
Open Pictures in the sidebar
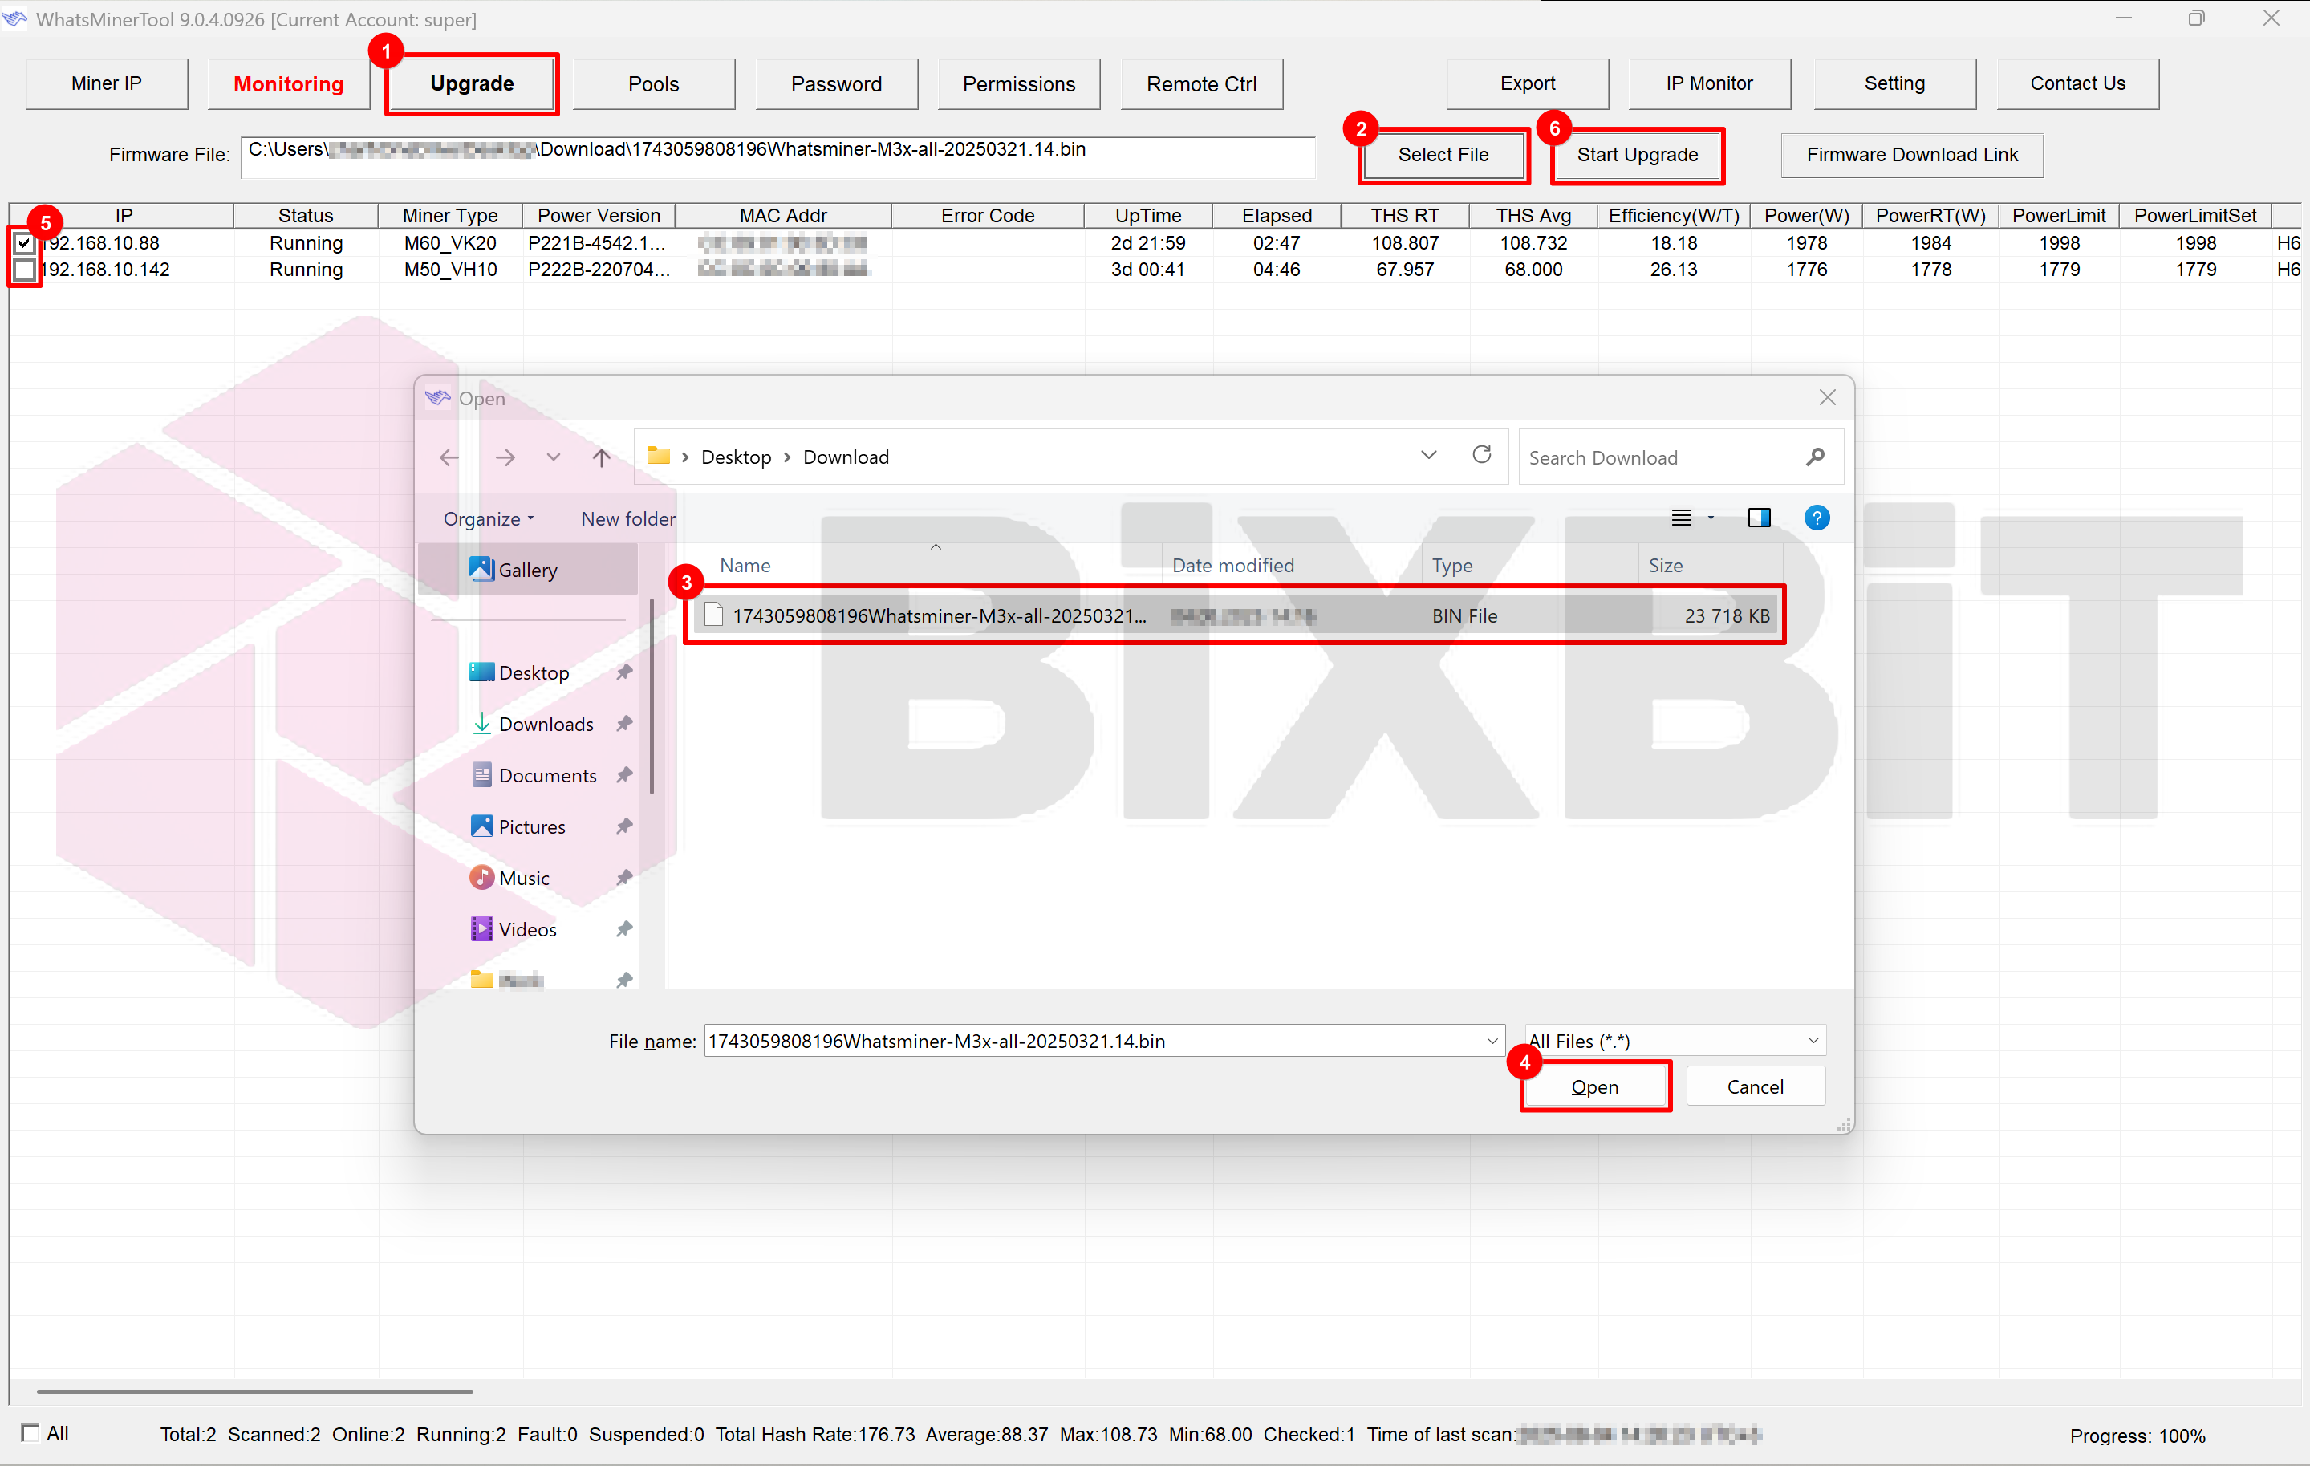tap(531, 827)
